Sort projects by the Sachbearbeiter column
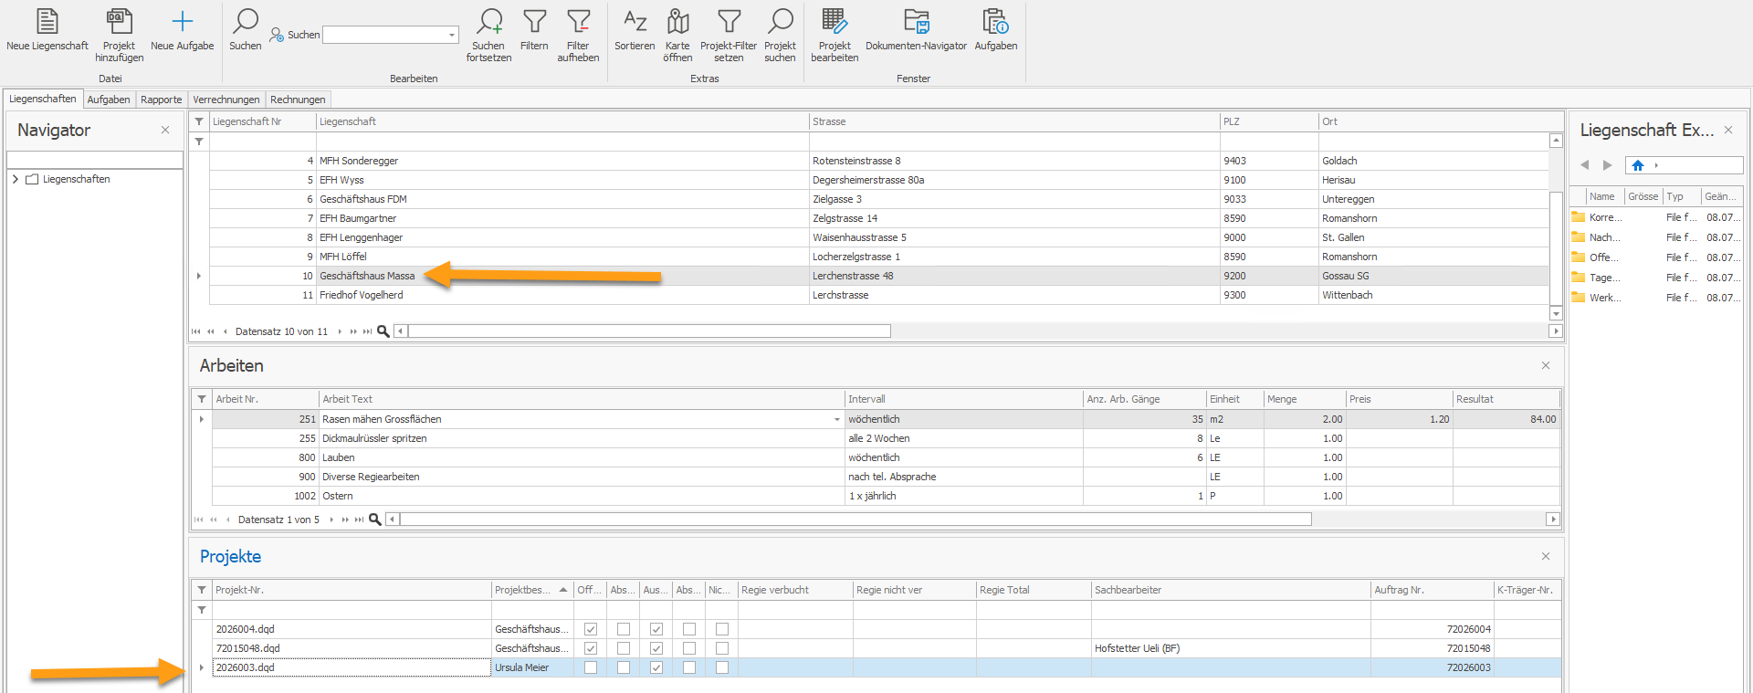Screen dimensions: 1753x693 coord(1231,590)
